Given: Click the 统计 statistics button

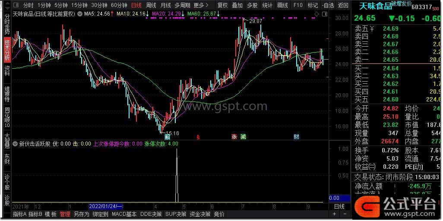Looking at the screenshot, I should pyautogui.click(x=267, y=5).
